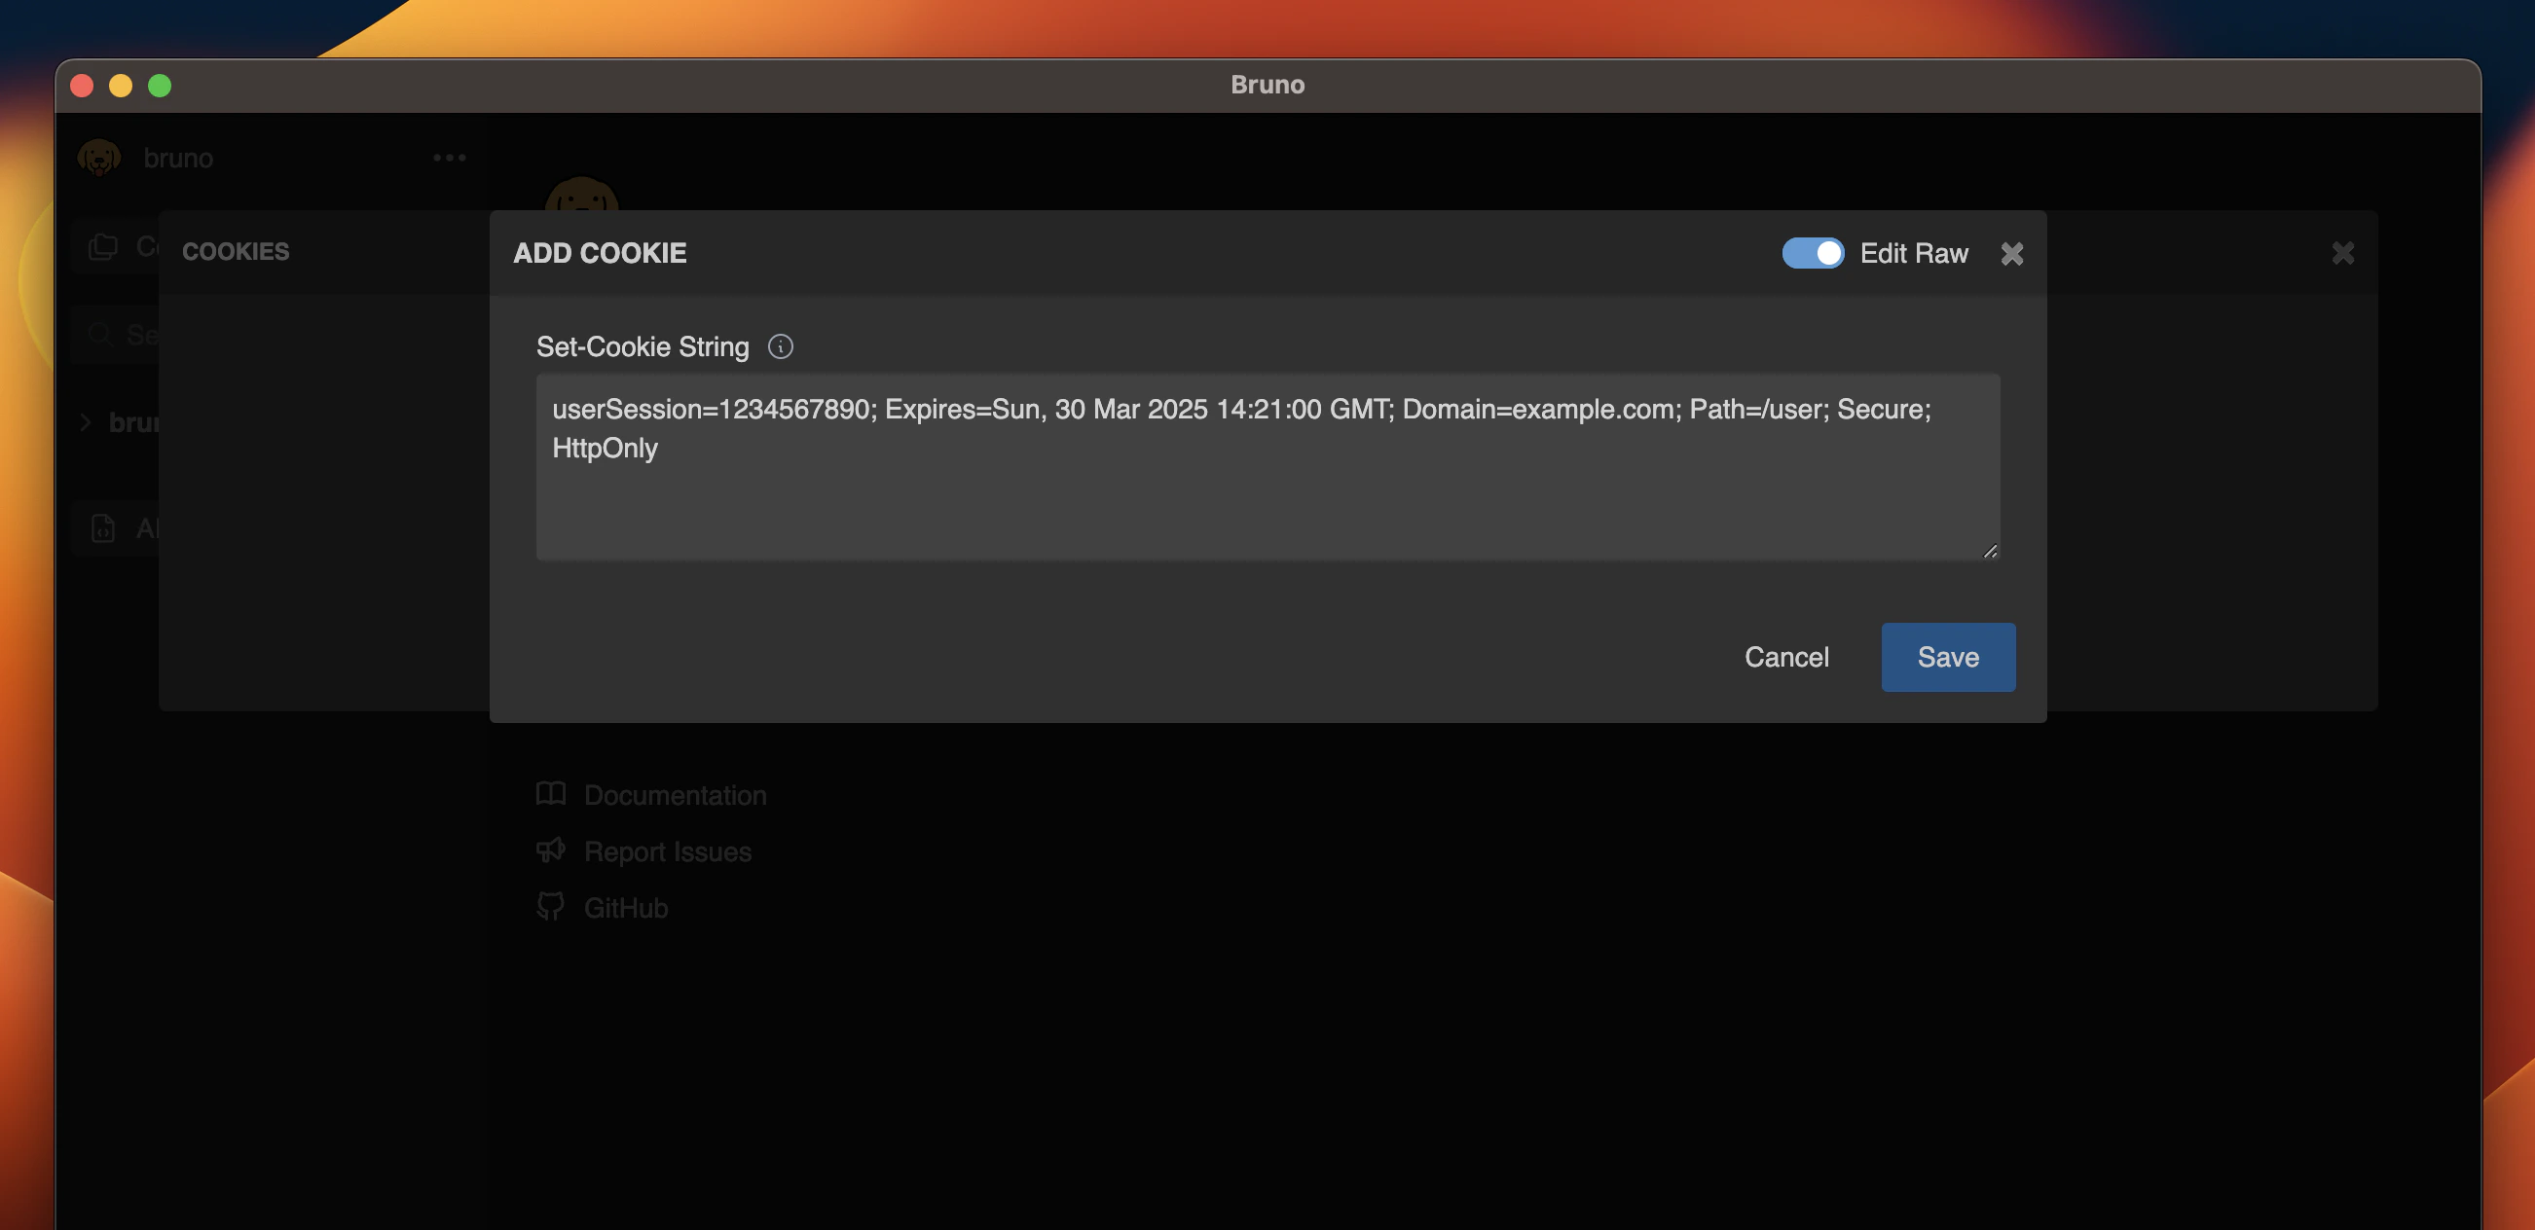This screenshot has height=1230, width=2535.
Task: Save the cookie
Action: tap(1947, 656)
